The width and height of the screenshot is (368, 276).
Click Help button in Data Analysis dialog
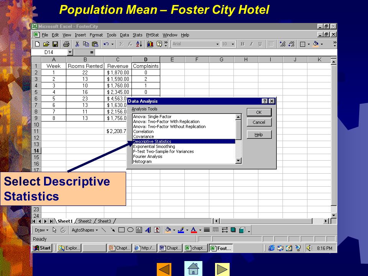259,135
